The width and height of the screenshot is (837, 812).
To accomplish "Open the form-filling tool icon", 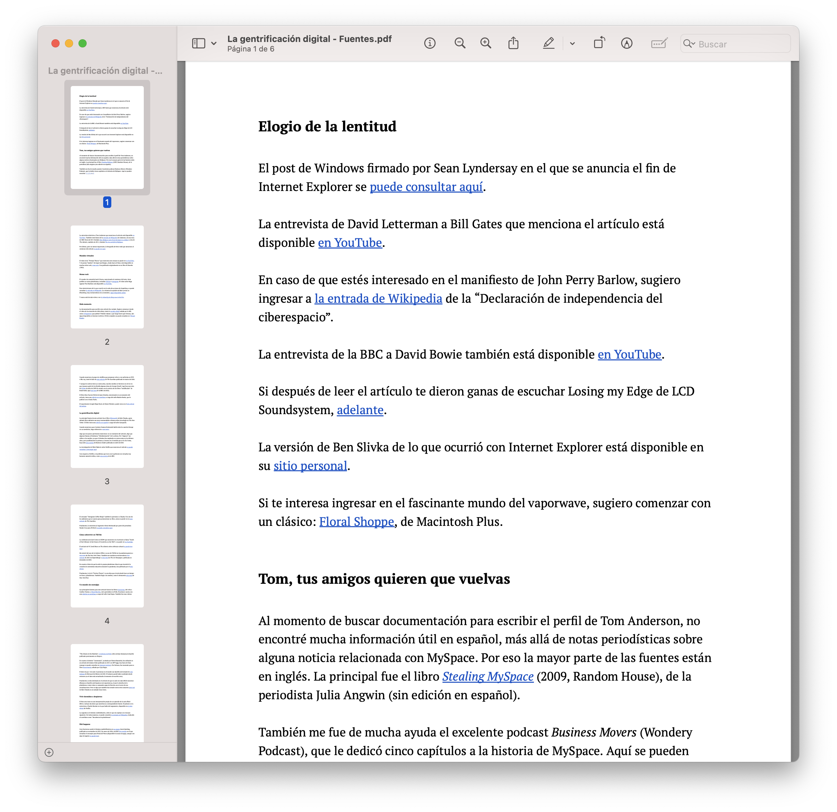I will click(659, 43).
